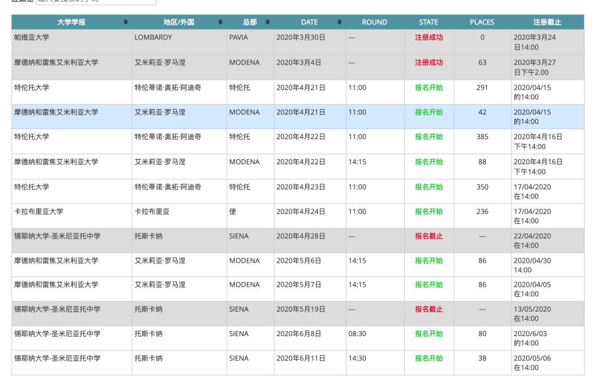This screenshot has height=380, width=599.
Task: Select the date 2020年5月7日
Action: click(x=298, y=285)
